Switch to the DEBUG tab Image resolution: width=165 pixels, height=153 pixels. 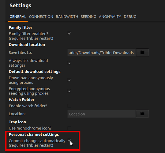130,17
